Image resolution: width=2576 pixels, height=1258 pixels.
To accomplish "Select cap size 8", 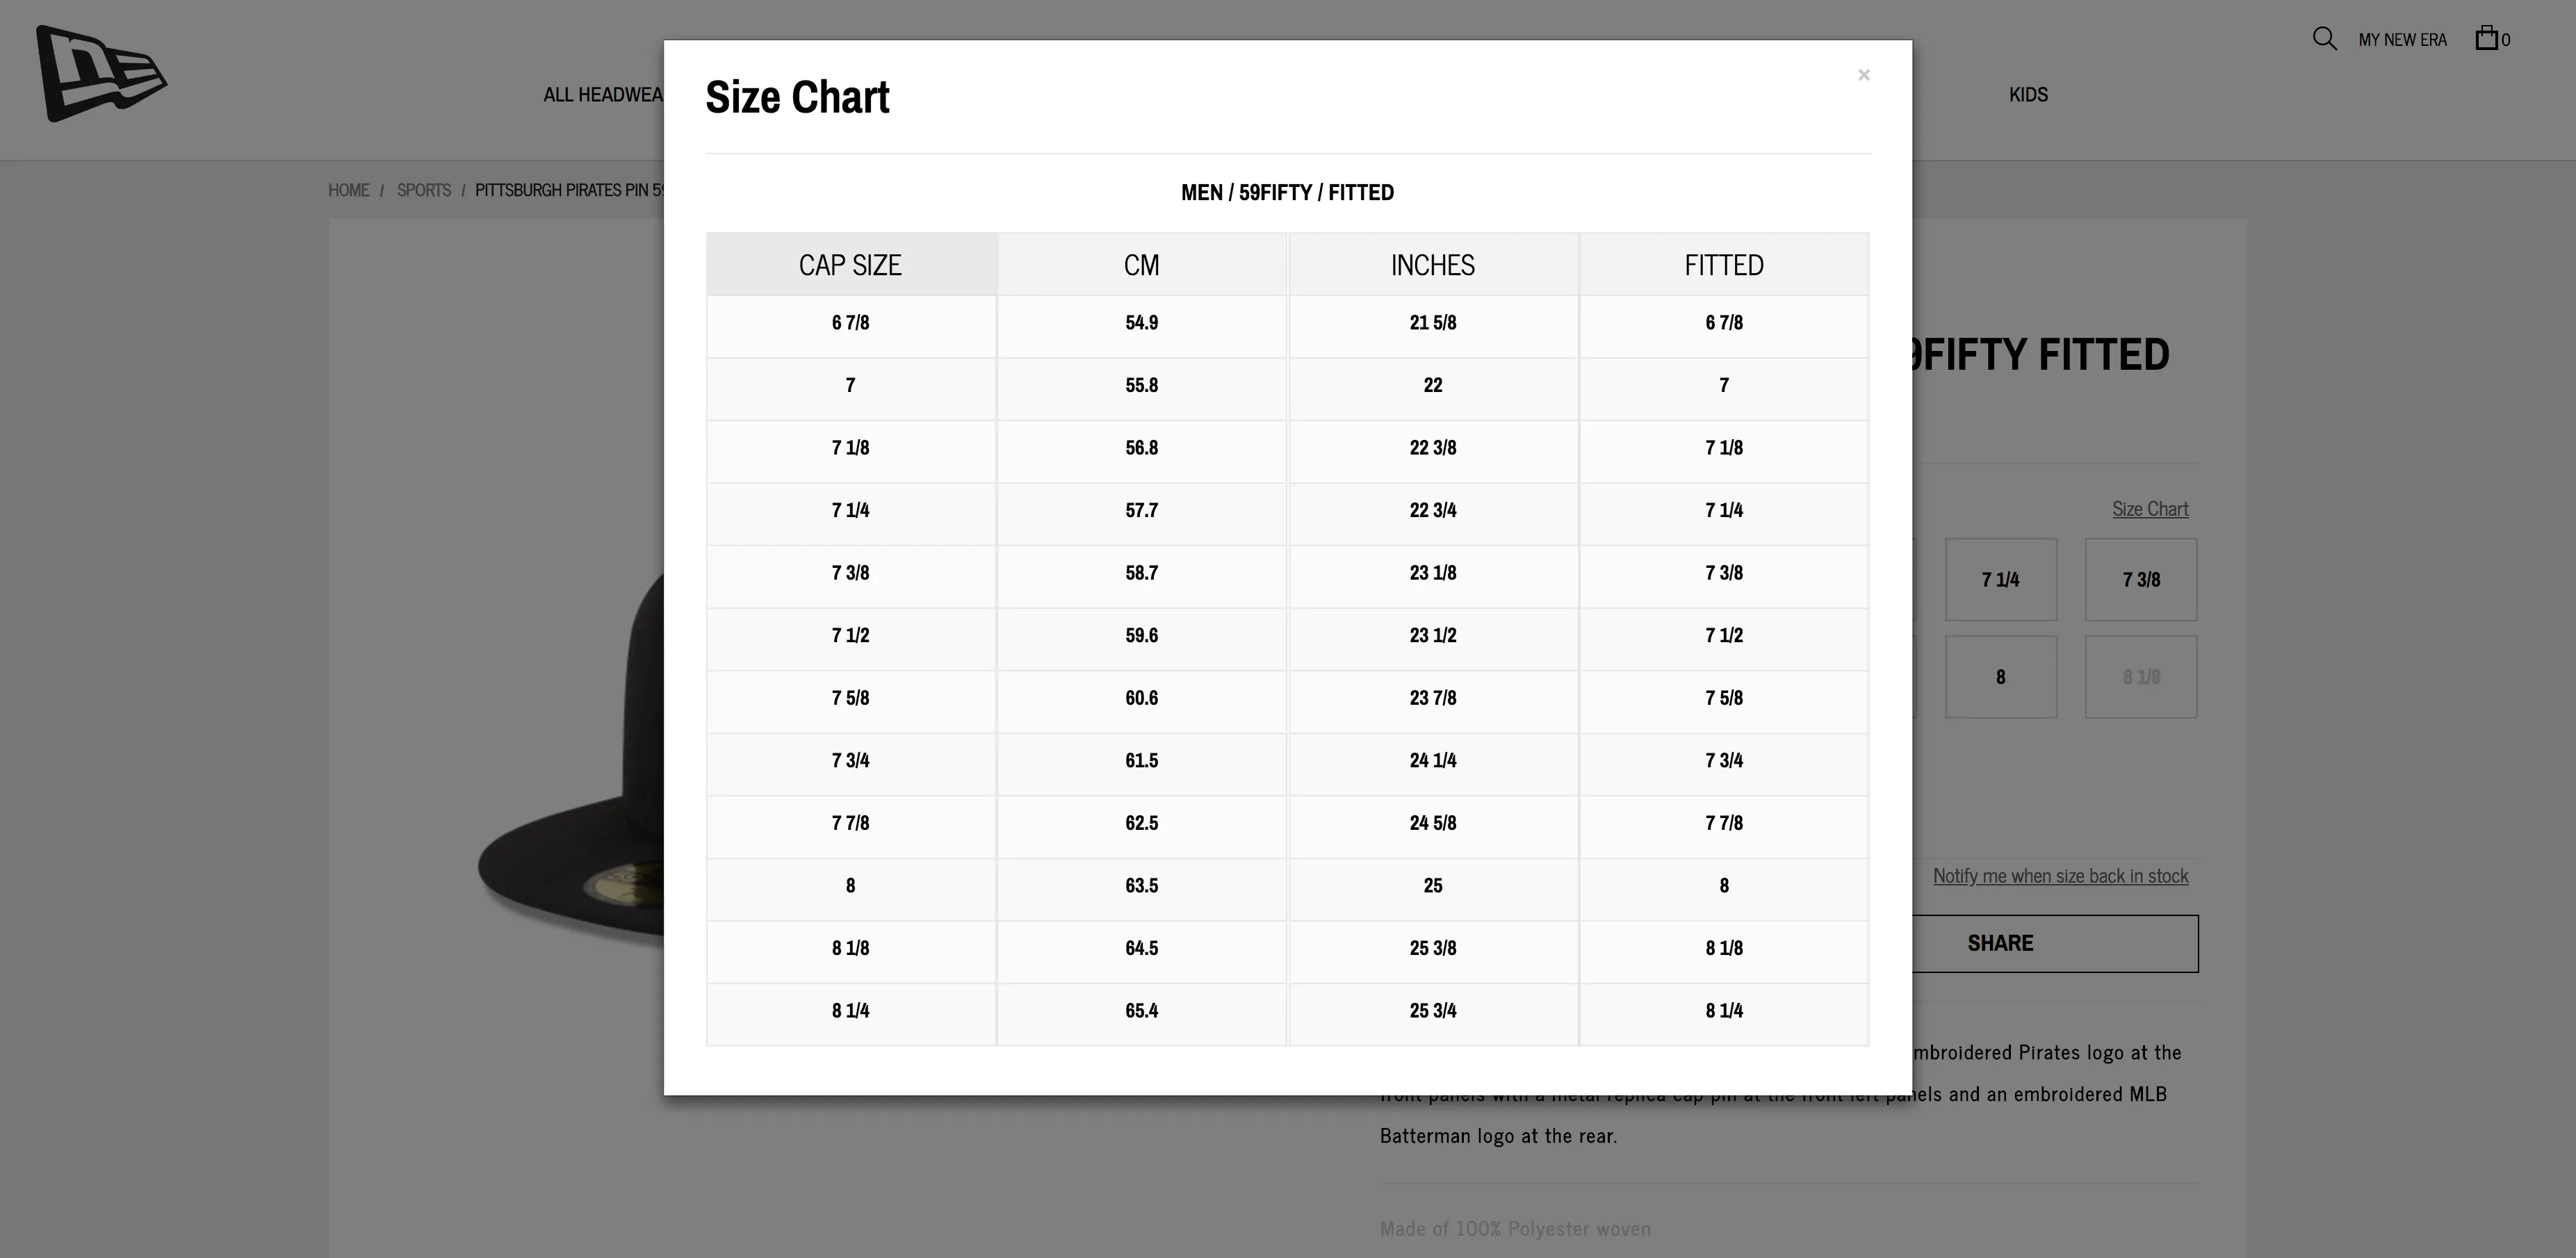I will click(2000, 677).
